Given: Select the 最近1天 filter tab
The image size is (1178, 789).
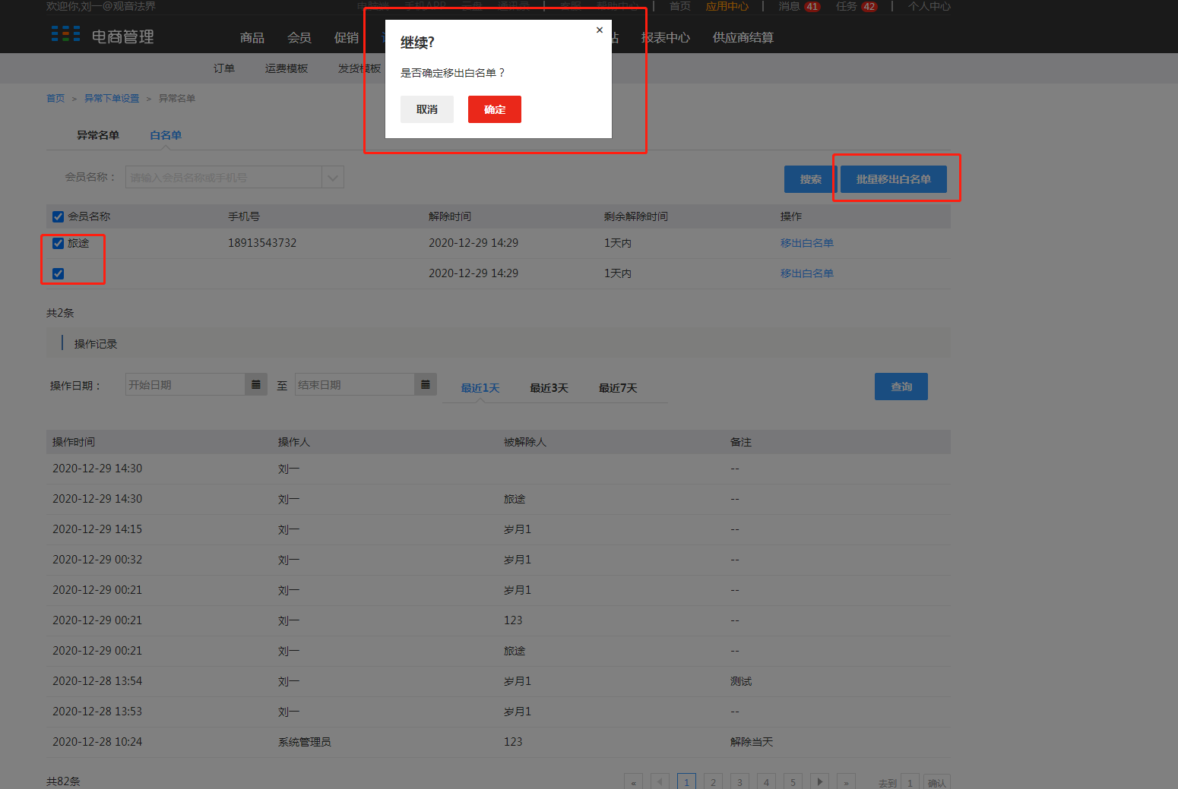Looking at the screenshot, I should click(480, 388).
